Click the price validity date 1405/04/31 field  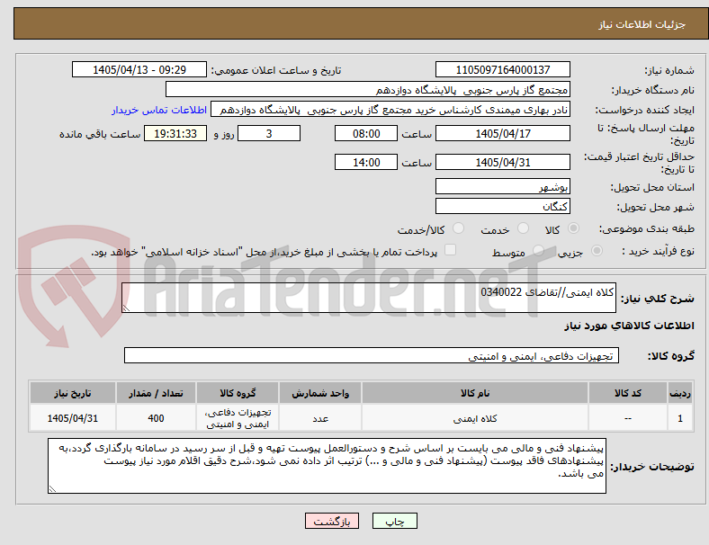[x=503, y=162]
